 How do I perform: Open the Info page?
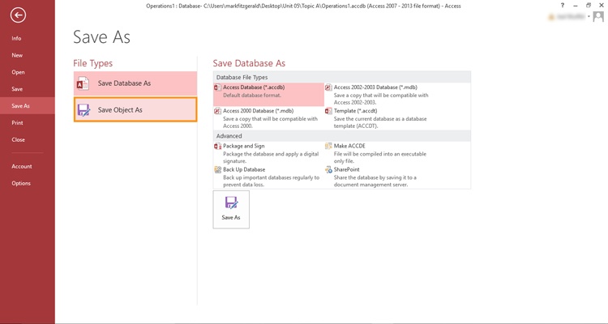16,38
